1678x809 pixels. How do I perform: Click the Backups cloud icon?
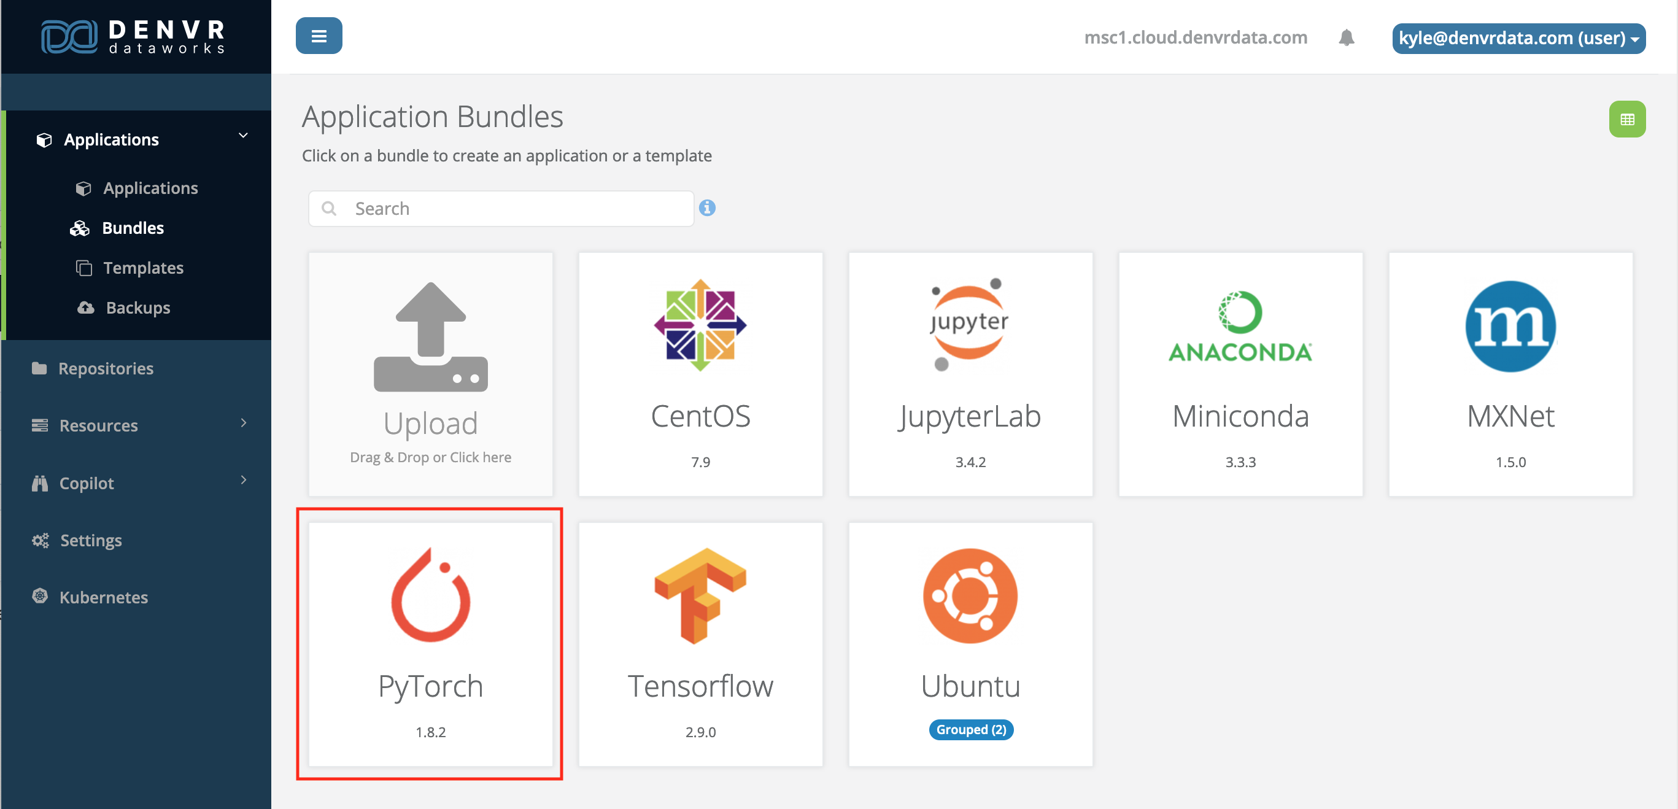click(x=85, y=308)
